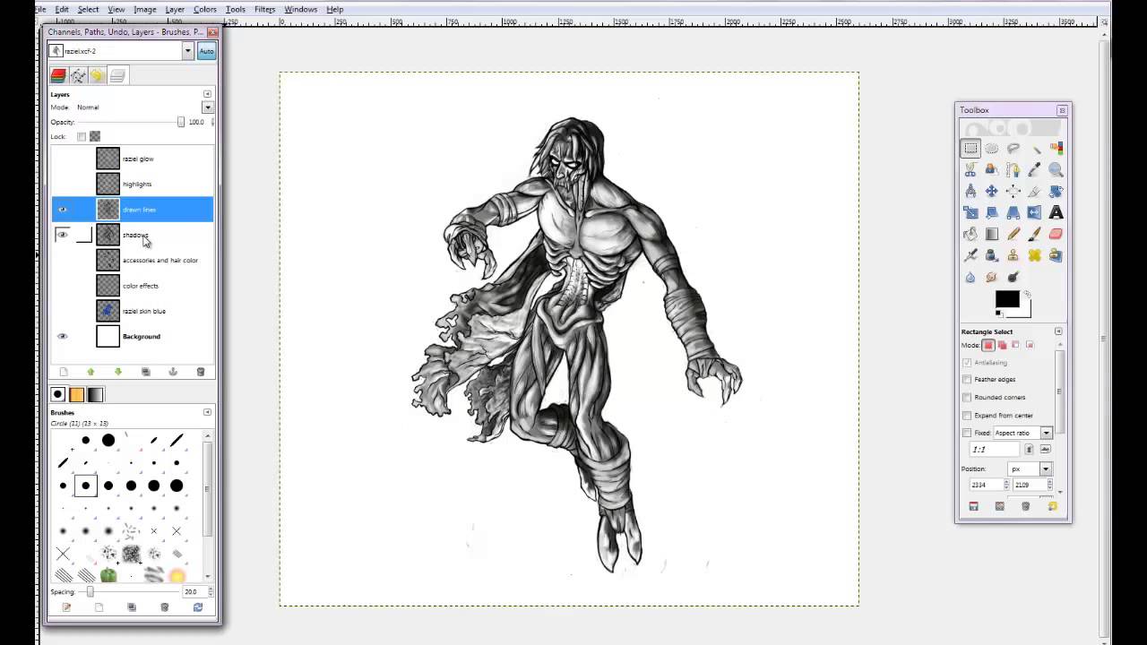This screenshot has height=645, width=1147.
Task: Click the Auto button
Action: click(x=207, y=51)
